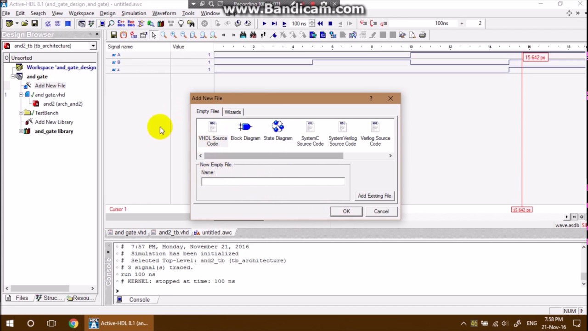Select the arrow pointer mode icon
Screen dimensions: 588x331
(153, 35)
